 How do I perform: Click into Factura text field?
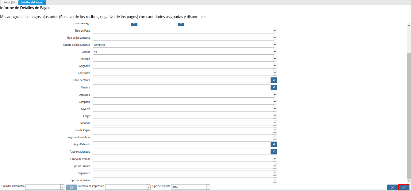click(182, 88)
